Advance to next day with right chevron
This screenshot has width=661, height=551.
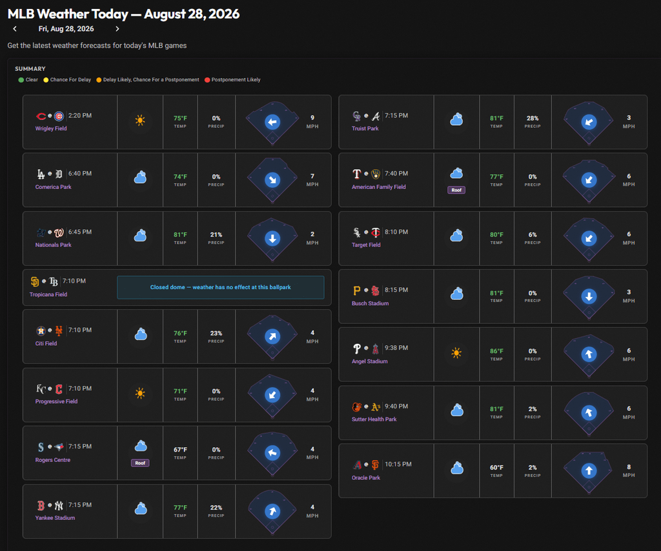[117, 28]
